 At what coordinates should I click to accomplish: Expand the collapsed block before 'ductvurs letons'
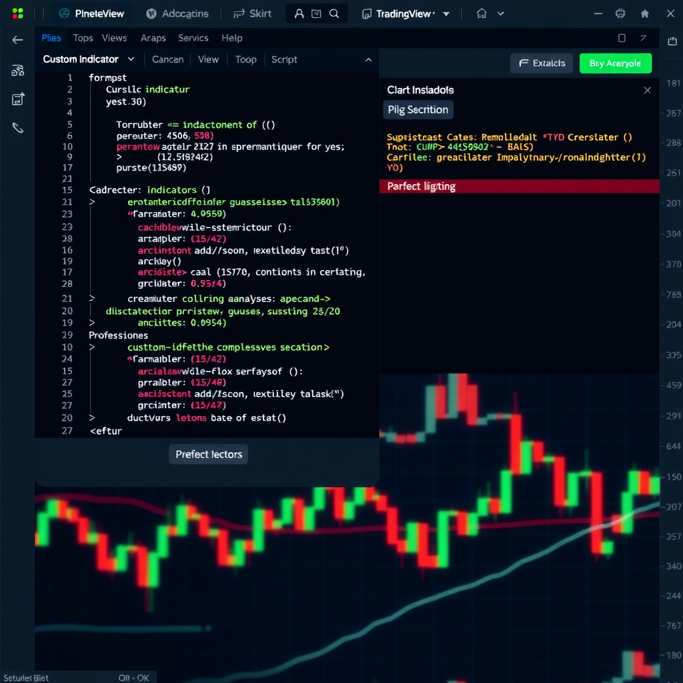[x=92, y=418]
